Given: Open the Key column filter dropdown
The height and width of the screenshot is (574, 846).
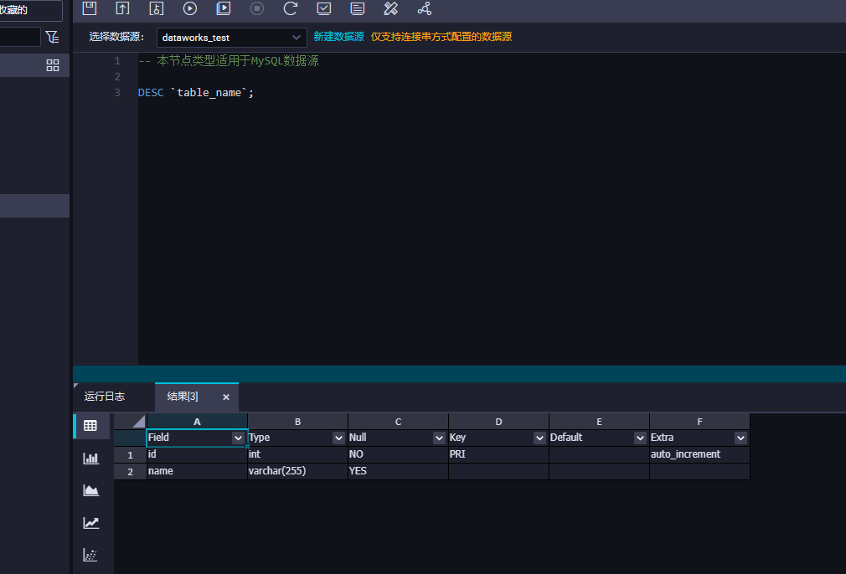Looking at the screenshot, I should point(539,438).
